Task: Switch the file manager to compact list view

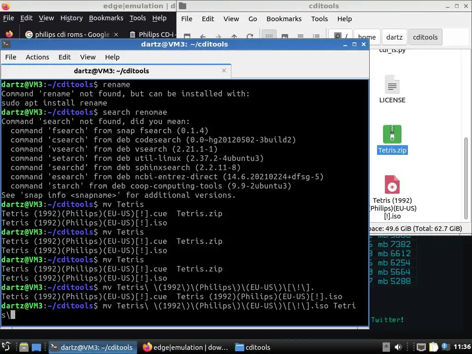Action: coord(301,36)
